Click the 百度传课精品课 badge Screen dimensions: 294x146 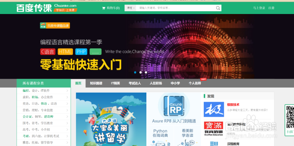click(x=55, y=26)
